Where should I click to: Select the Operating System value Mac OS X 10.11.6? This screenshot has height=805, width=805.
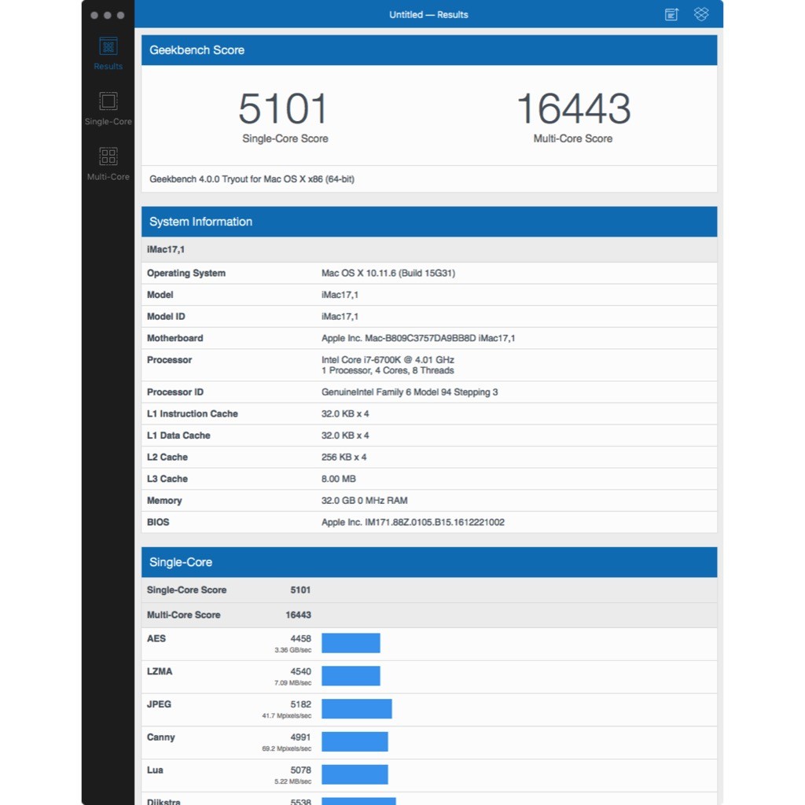(x=388, y=273)
